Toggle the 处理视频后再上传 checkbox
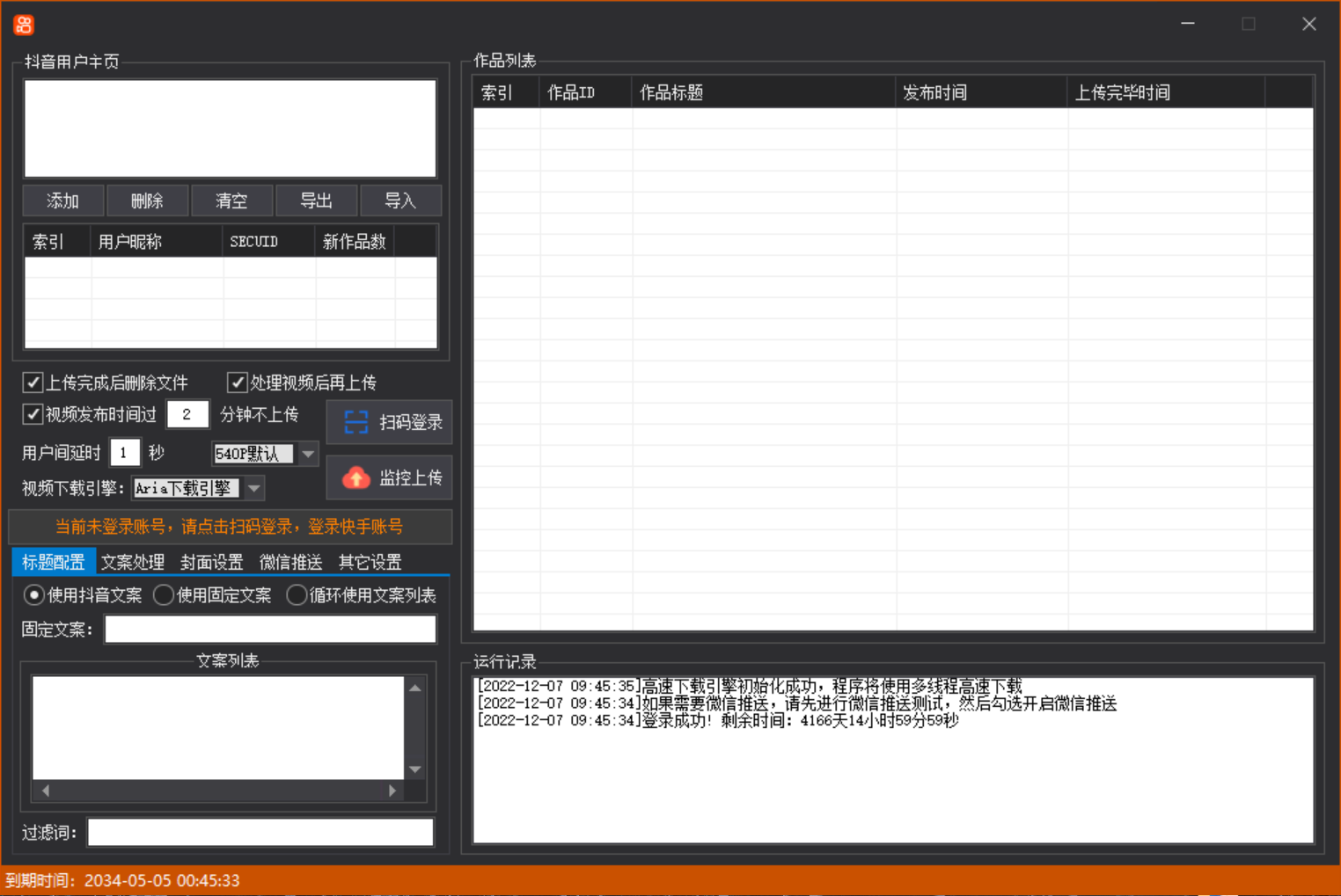Screen dimensions: 1341x896 [x=237, y=382]
